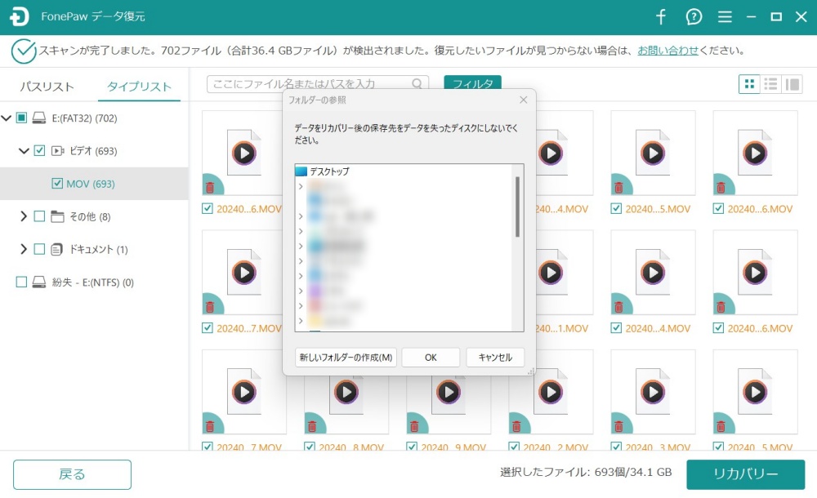Click 新しいフォルダーの作成(M) button

(346, 358)
